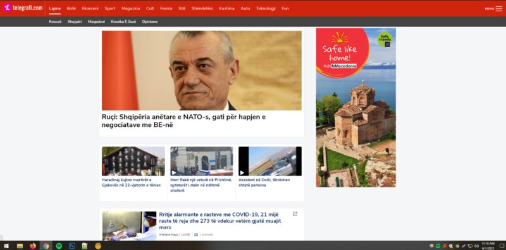The height and width of the screenshot is (250, 506).
Task: Open the Fun section
Action: click(285, 8)
